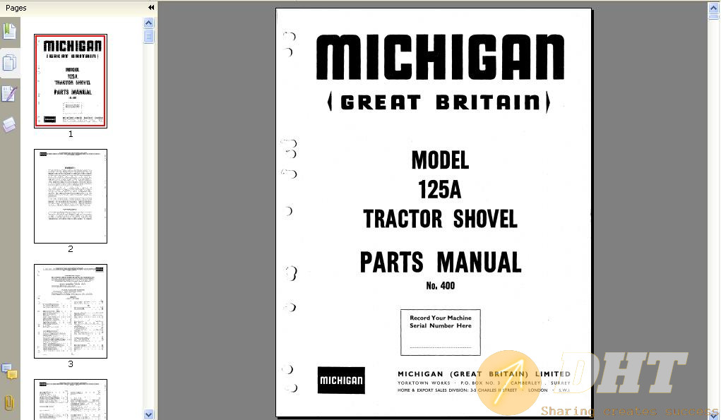Screen dimensions: 721x420
Task: Select the Pages panel icon in sidebar
Action: (9, 63)
